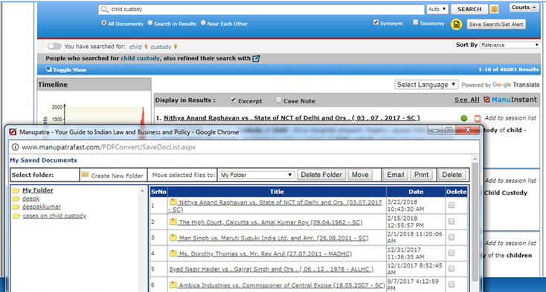Click the green status dot for the Nithya Anand Raghavan result
The height and width of the screenshot is (292, 546).
click(464, 118)
